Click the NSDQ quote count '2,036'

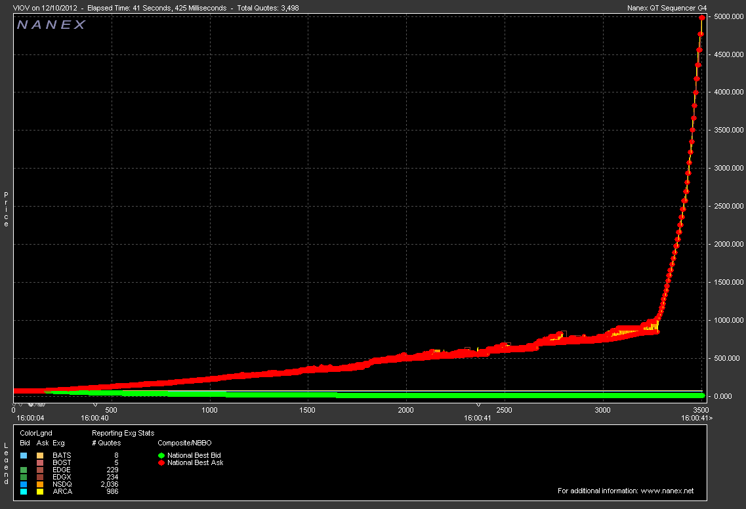point(110,484)
